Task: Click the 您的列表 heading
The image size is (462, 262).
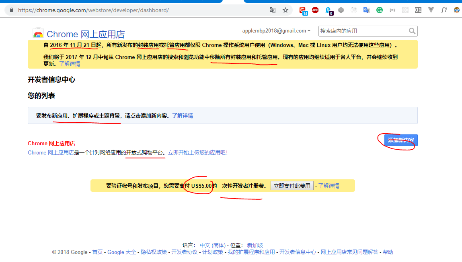Action: pos(41,95)
